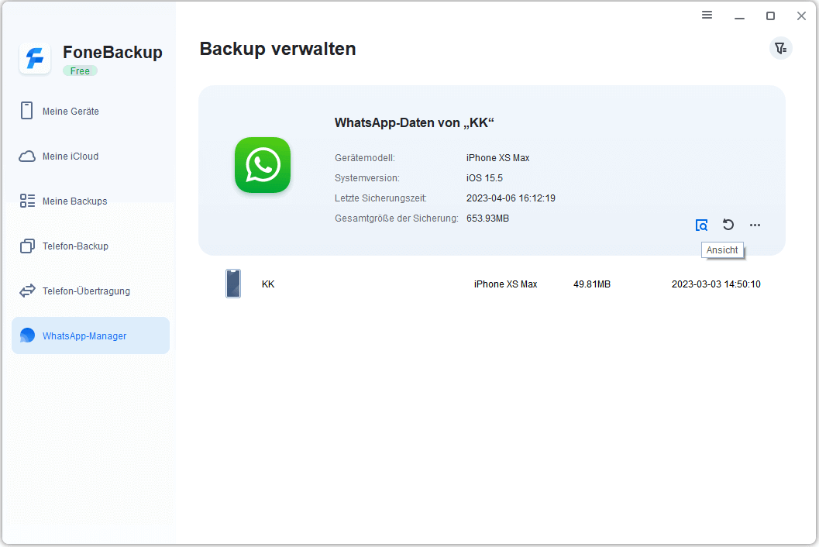The height and width of the screenshot is (547, 819).
Task: Click the green WhatsApp app icon
Action: [262, 165]
